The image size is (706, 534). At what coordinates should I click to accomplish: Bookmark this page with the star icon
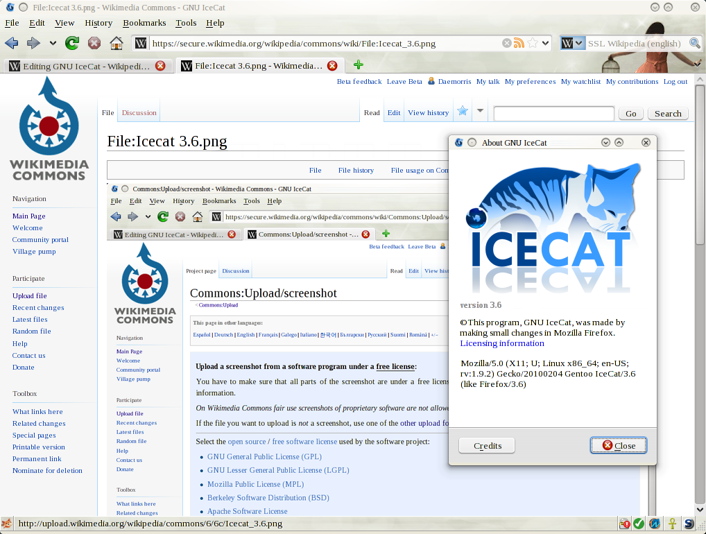pyautogui.click(x=532, y=43)
